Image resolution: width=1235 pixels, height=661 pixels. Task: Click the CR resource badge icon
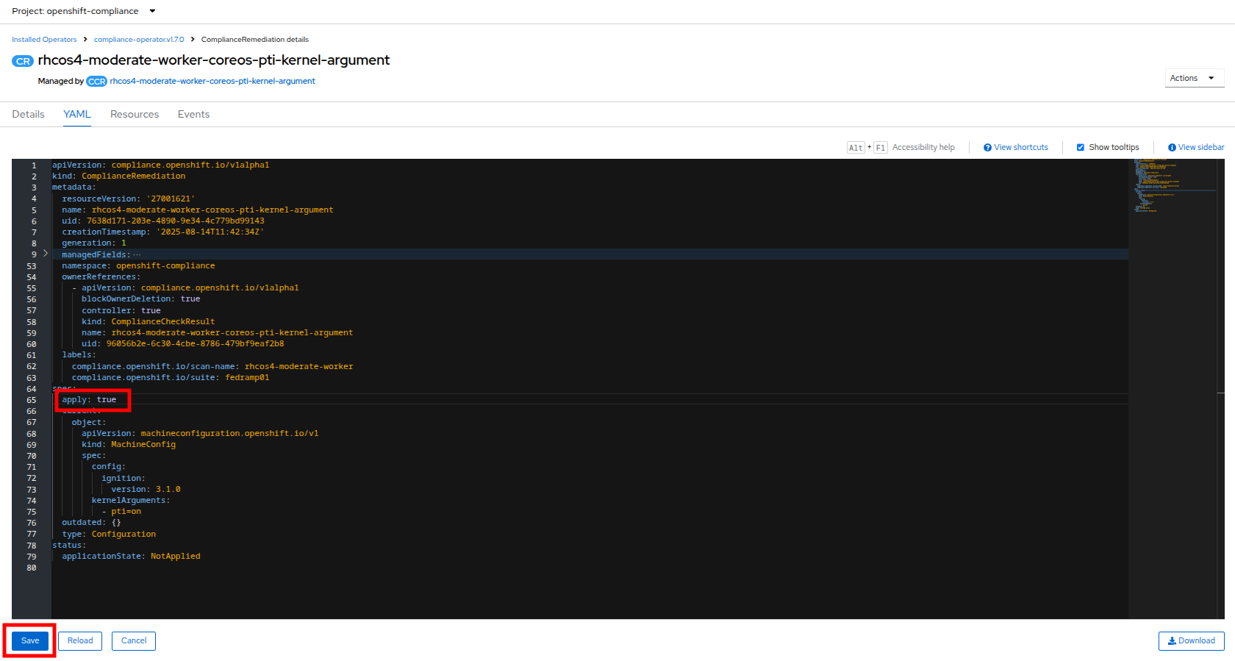[23, 61]
